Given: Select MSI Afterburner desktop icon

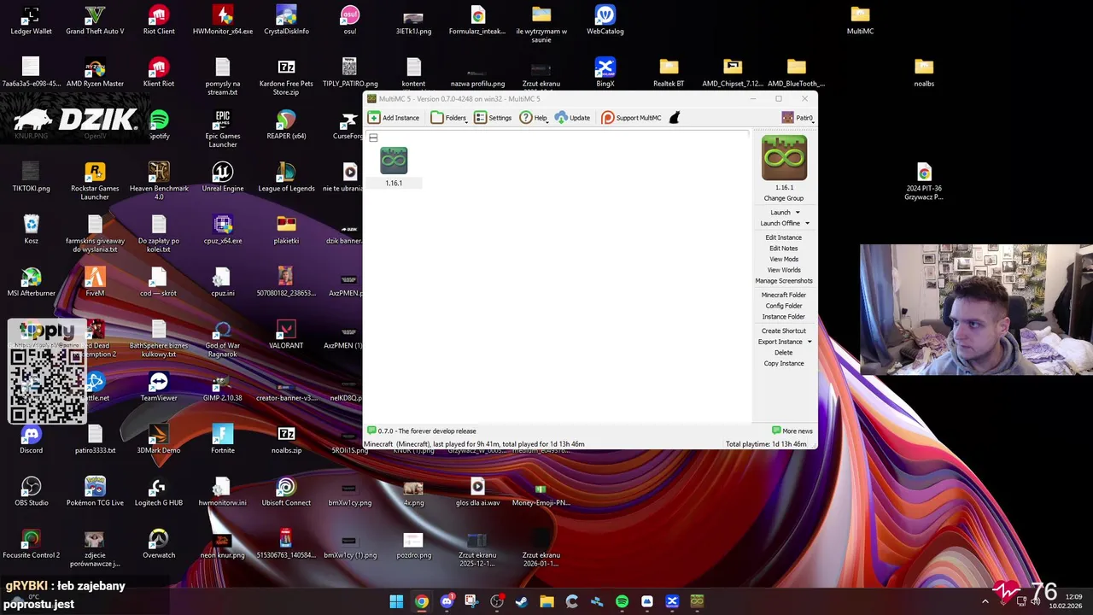Looking at the screenshot, I should pos(31,283).
